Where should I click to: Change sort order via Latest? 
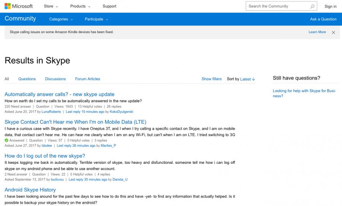[247, 79]
